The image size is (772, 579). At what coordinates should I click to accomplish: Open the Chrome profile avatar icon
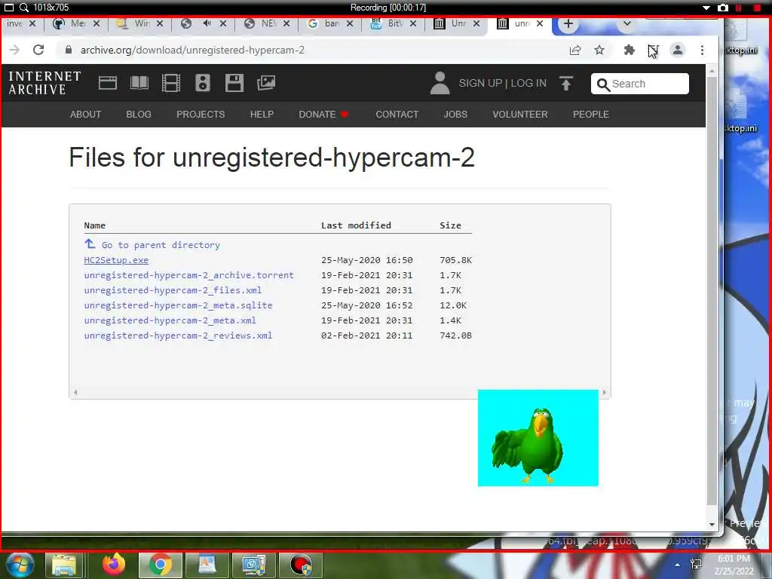point(678,50)
